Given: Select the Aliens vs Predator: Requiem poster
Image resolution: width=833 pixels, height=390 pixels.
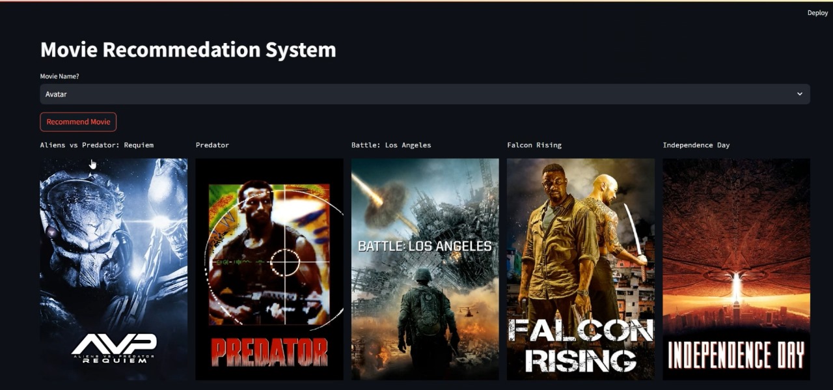Looking at the screenshot, I should click(x=114, y=269).
